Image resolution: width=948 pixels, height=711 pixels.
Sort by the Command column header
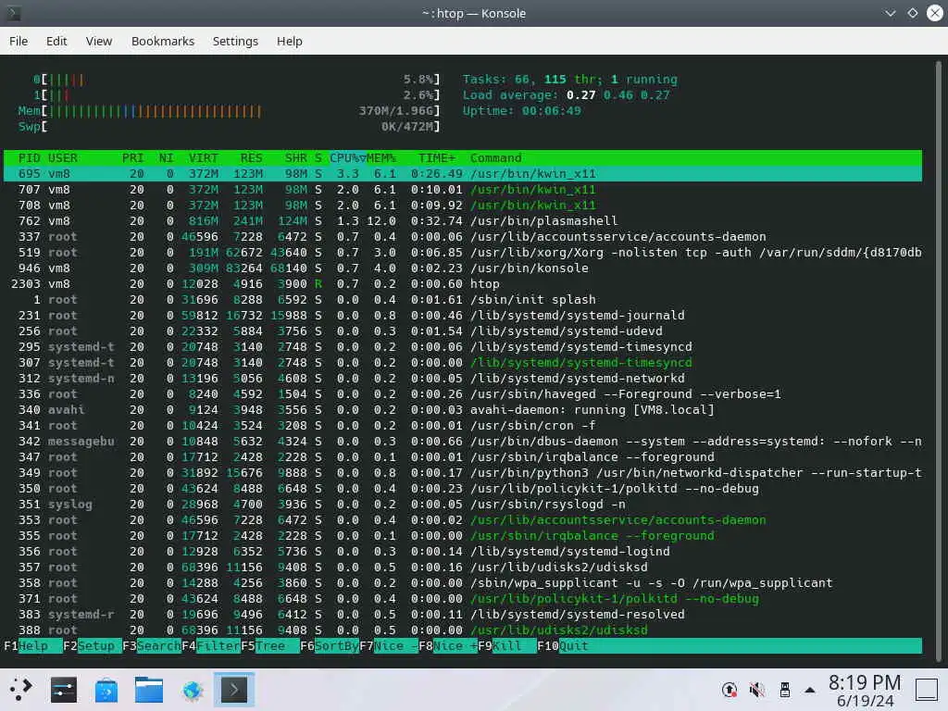coord(496,157)
